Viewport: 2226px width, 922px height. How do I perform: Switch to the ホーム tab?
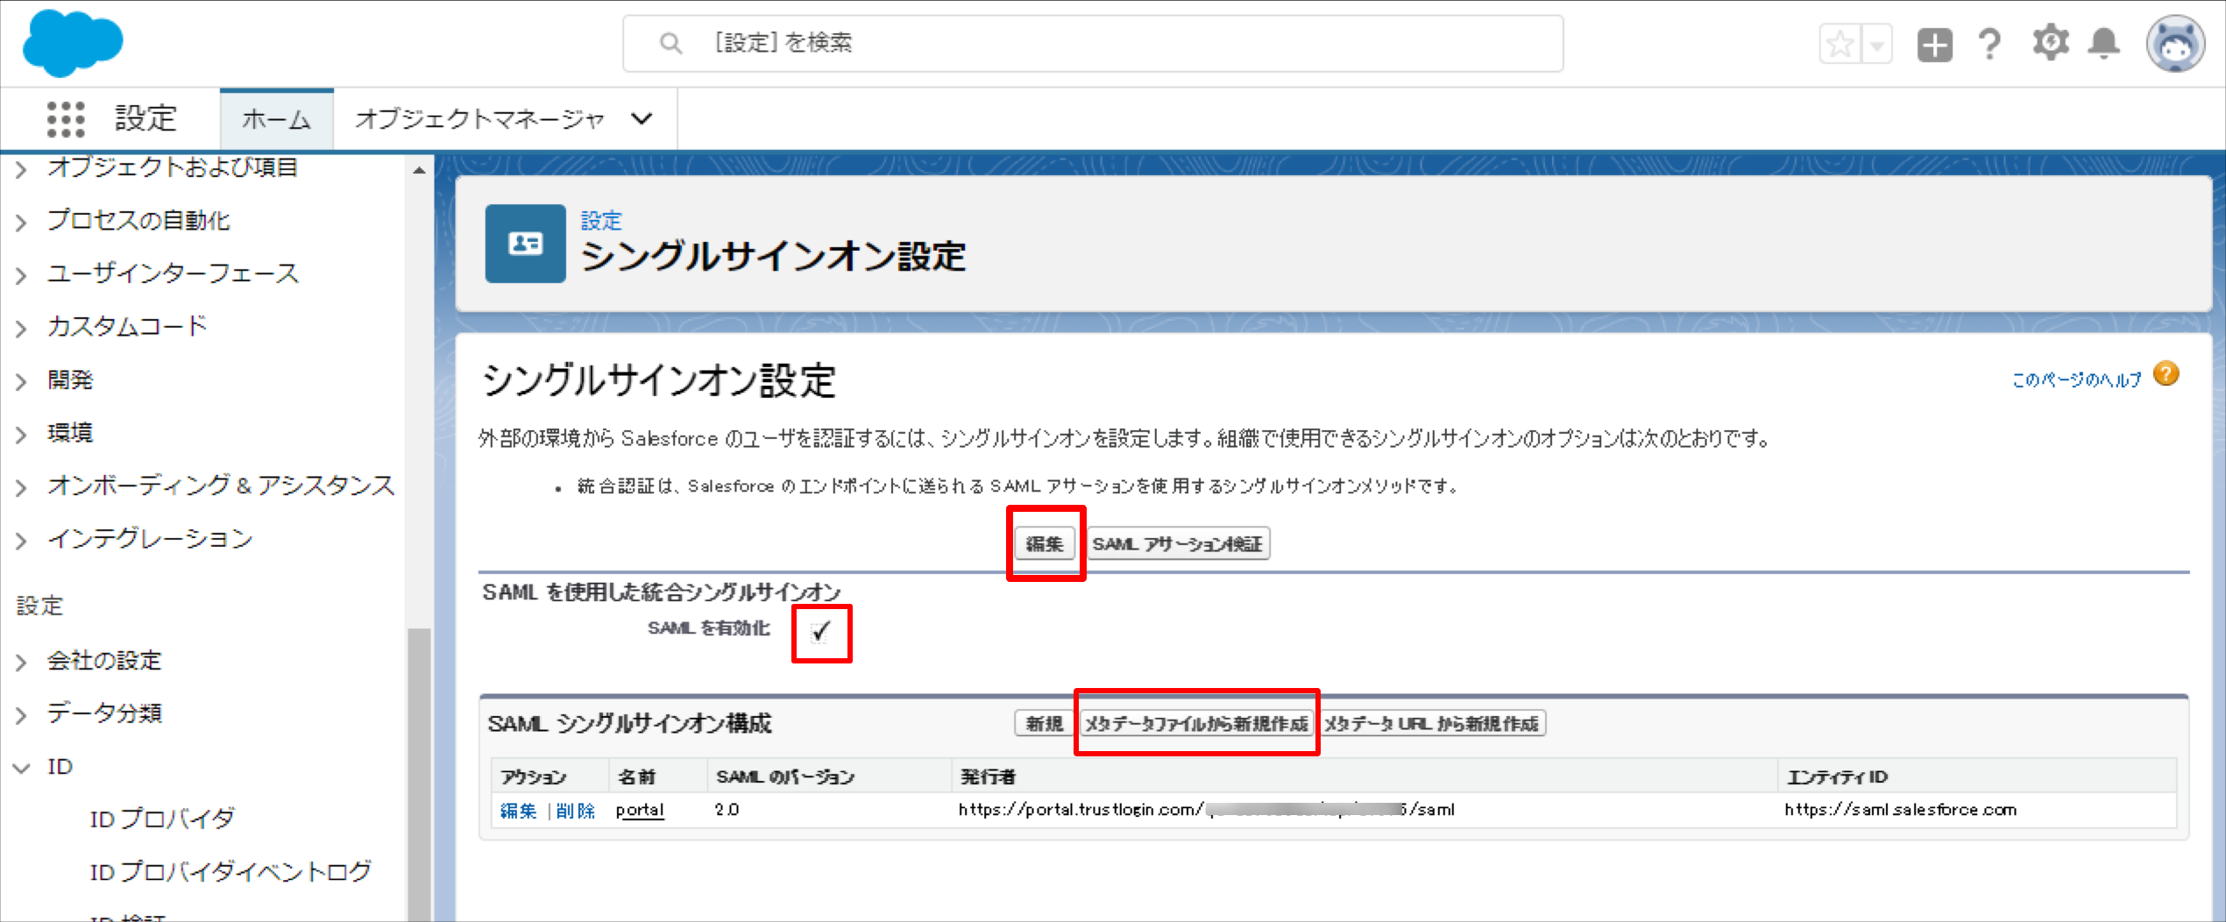coord(276,118)
